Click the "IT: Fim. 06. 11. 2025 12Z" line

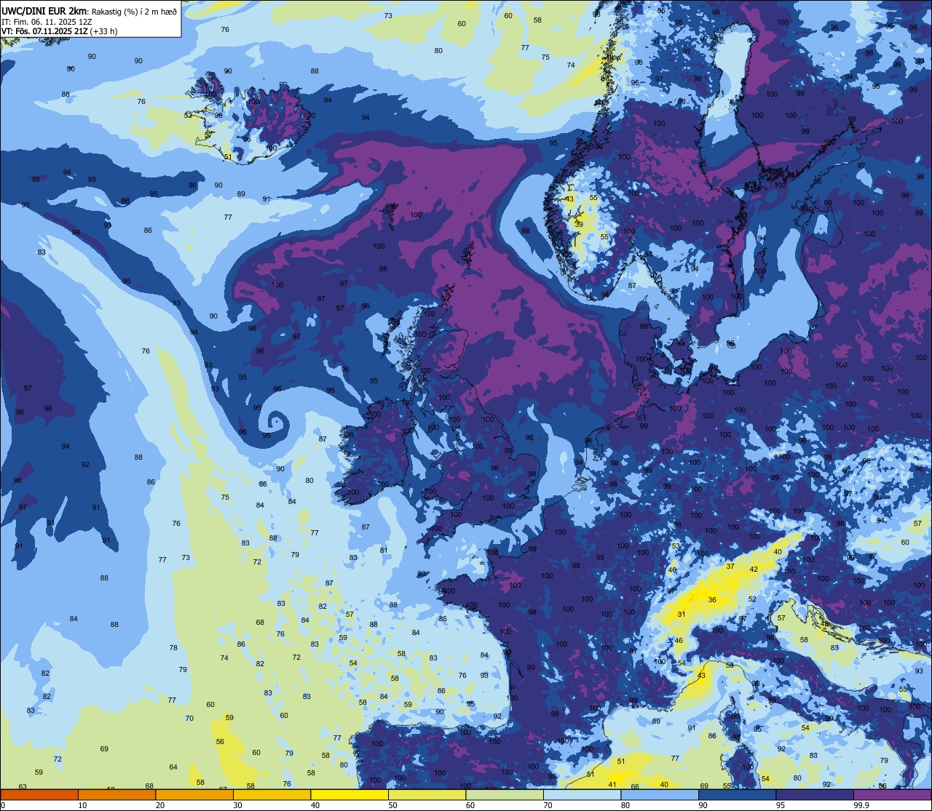47,21
